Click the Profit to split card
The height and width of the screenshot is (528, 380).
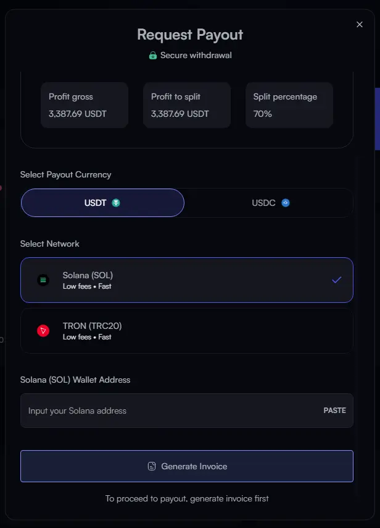point(187,105)
